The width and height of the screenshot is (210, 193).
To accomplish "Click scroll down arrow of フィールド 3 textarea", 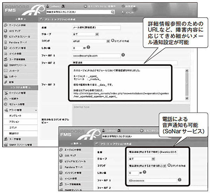I will point(187,98).
